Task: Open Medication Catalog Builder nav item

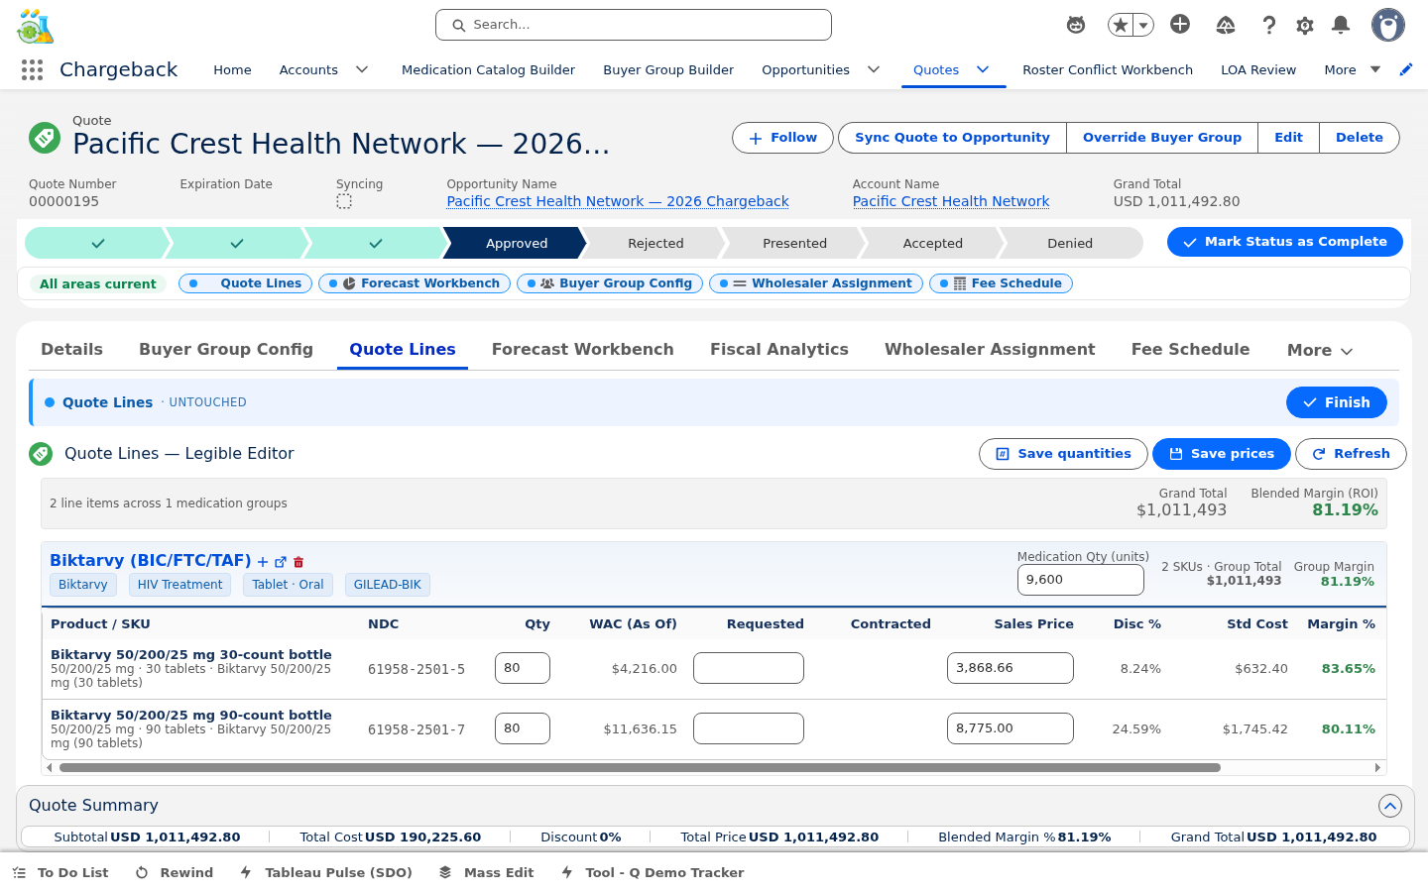Action: pos(488,69)
